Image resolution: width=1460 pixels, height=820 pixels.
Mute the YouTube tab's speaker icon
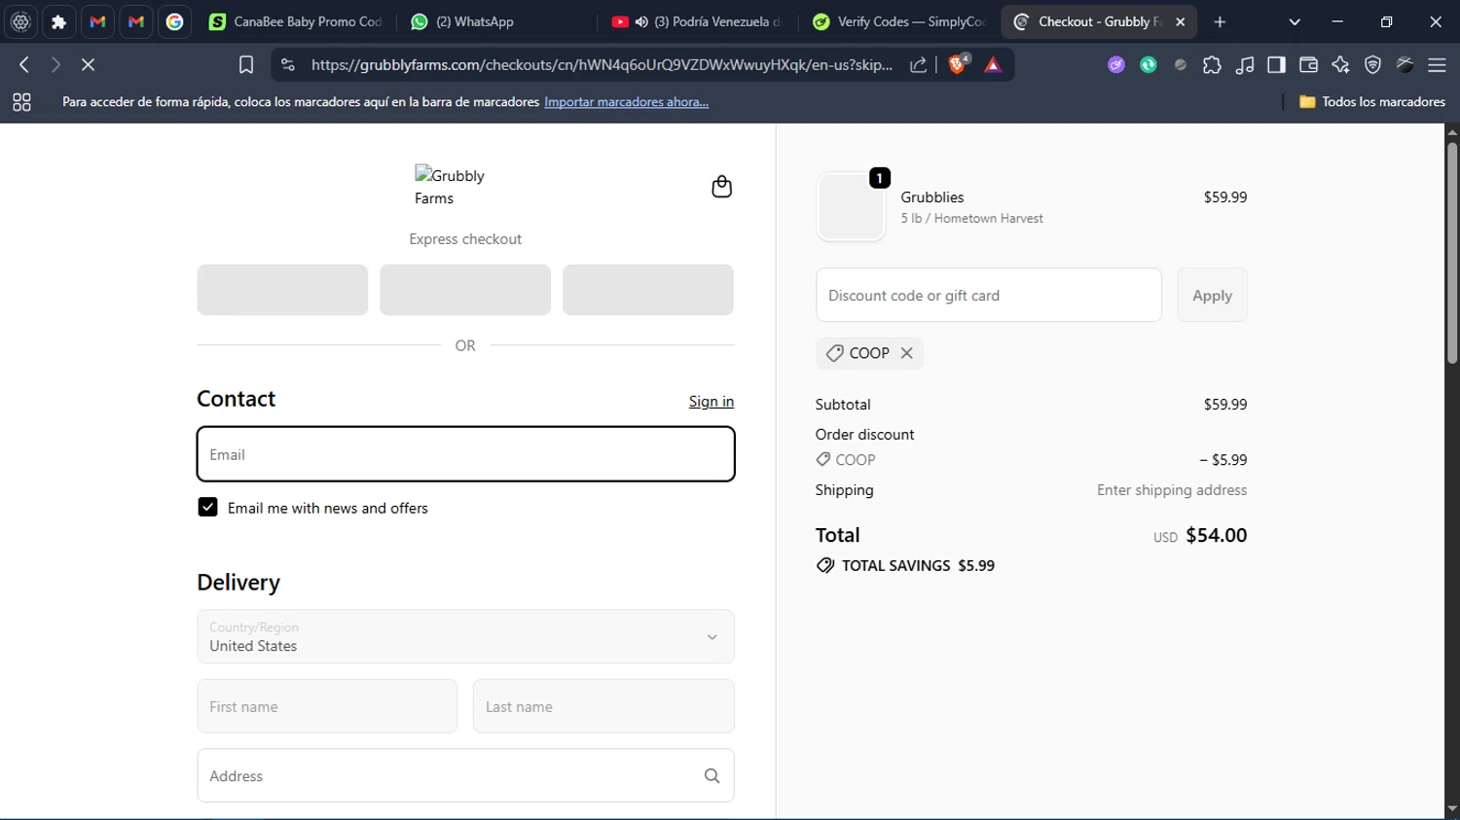(641, 21)
